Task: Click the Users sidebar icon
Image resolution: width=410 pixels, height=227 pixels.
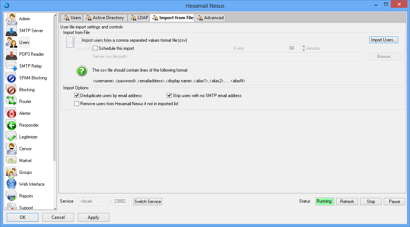Action: tap(11, 42)
